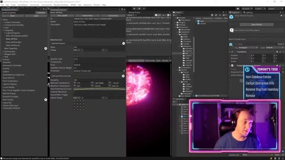Screen dimensions: 285x160
Task: Click plus icon on behavior data row
Action: coord(123,76)
